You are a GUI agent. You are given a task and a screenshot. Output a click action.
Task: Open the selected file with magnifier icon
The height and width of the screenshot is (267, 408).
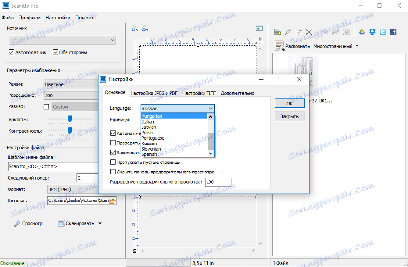(288, 32)
